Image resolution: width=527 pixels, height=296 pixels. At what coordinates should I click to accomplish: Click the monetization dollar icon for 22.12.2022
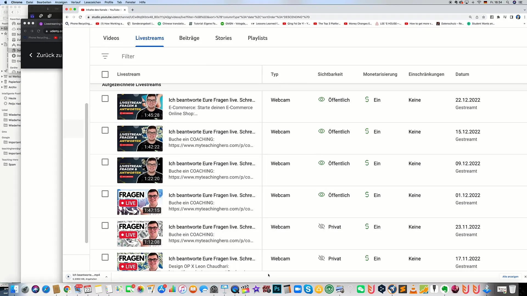[x=367, y=99]
